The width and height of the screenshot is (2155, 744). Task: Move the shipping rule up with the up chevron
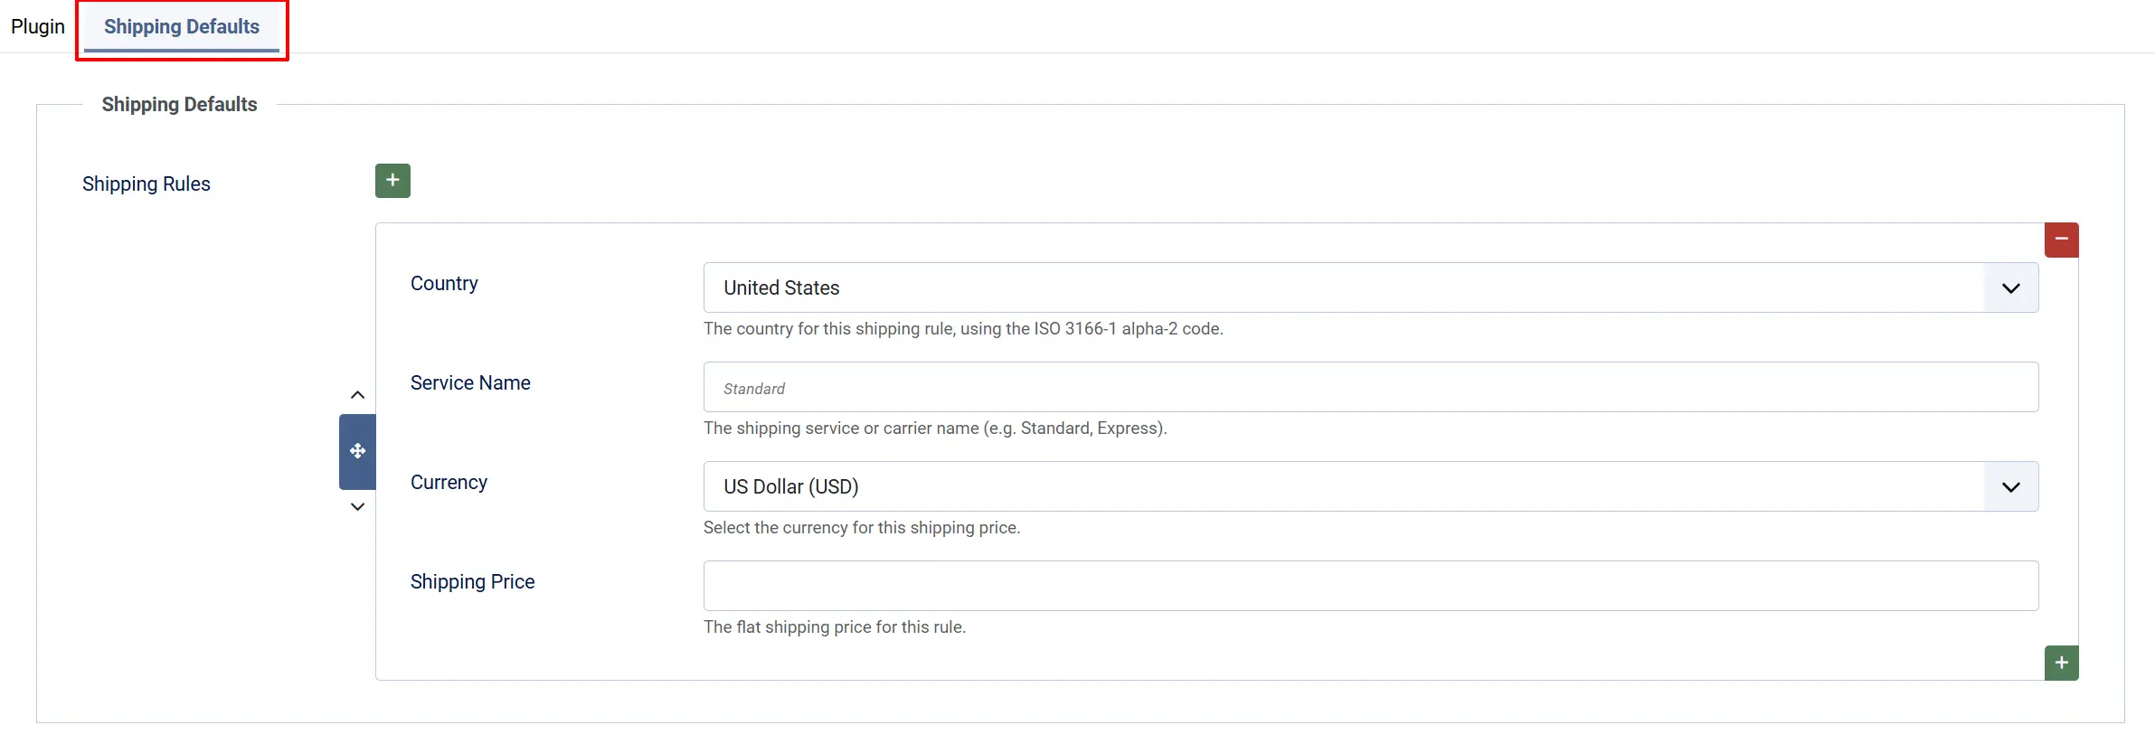click(357, 395)
